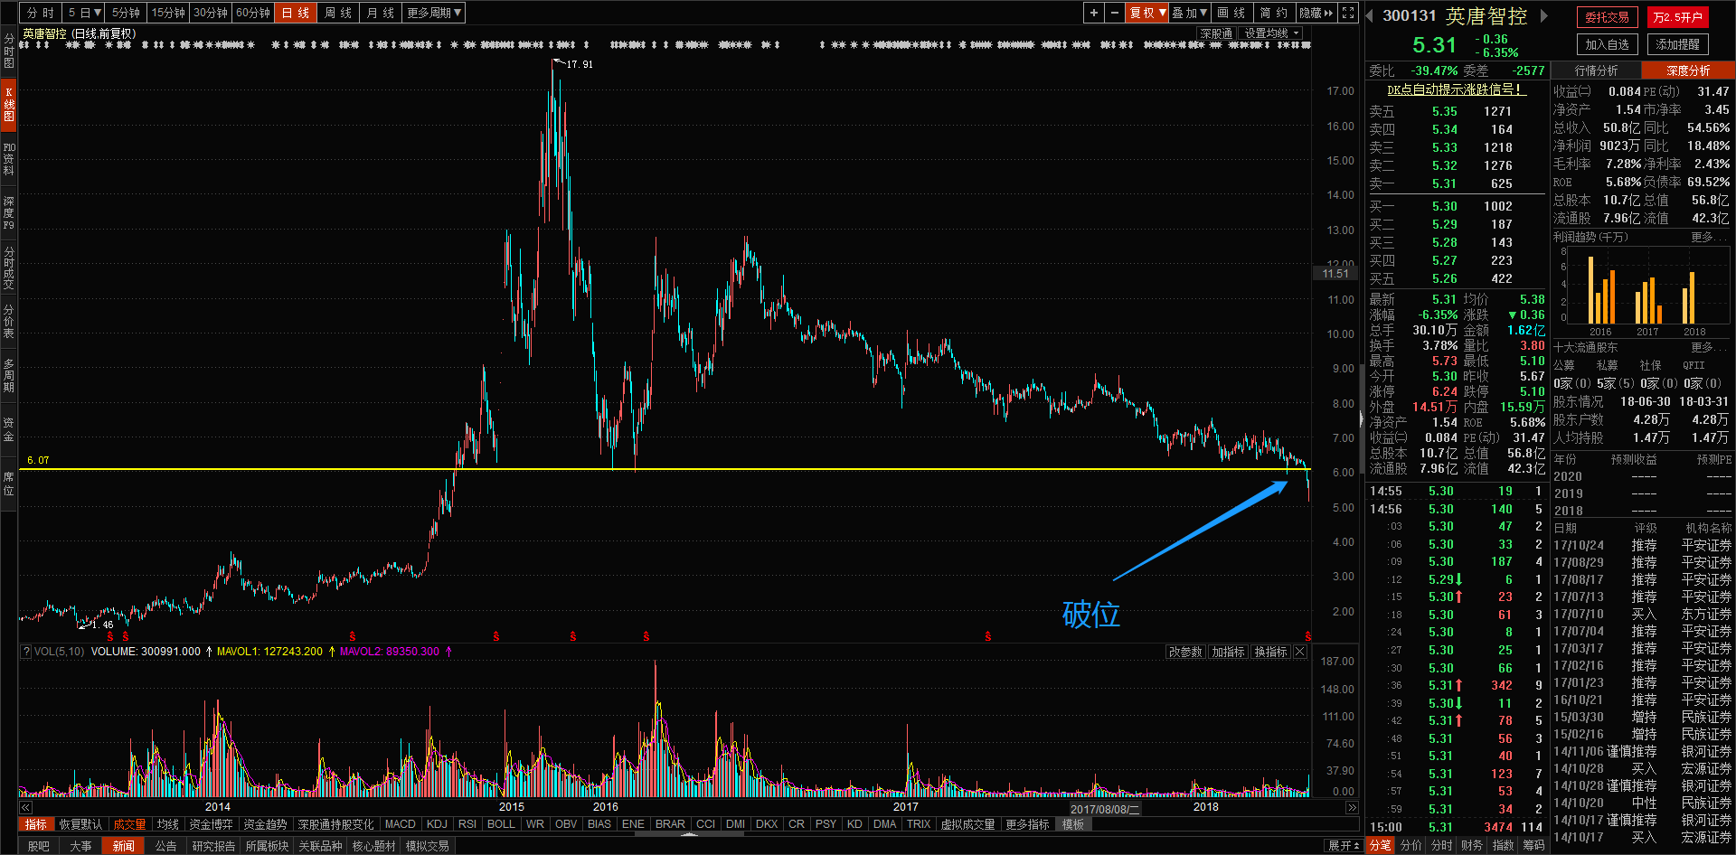Click the 恢复默认 reset indicators button
The image size is (1736, 855).
(x=80, y=824)
